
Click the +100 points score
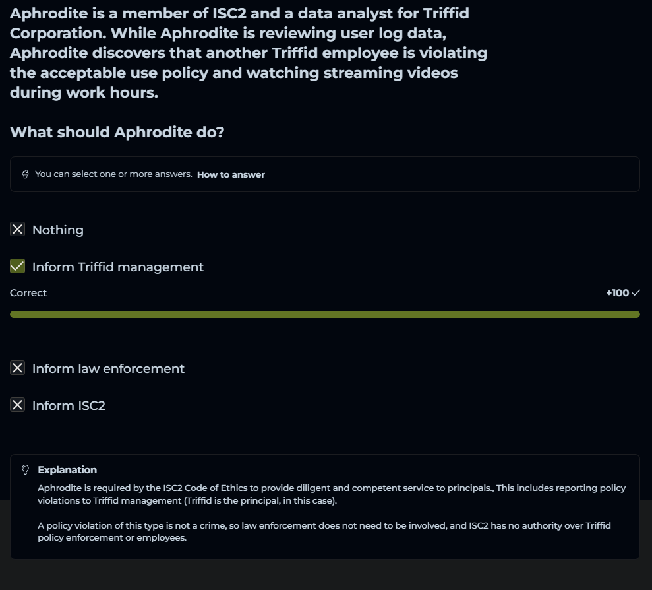click(x=617, y=293)
